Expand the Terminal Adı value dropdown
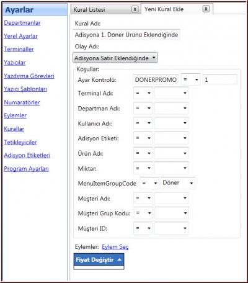This screenshot has height=283, width=248. (171, 93)
